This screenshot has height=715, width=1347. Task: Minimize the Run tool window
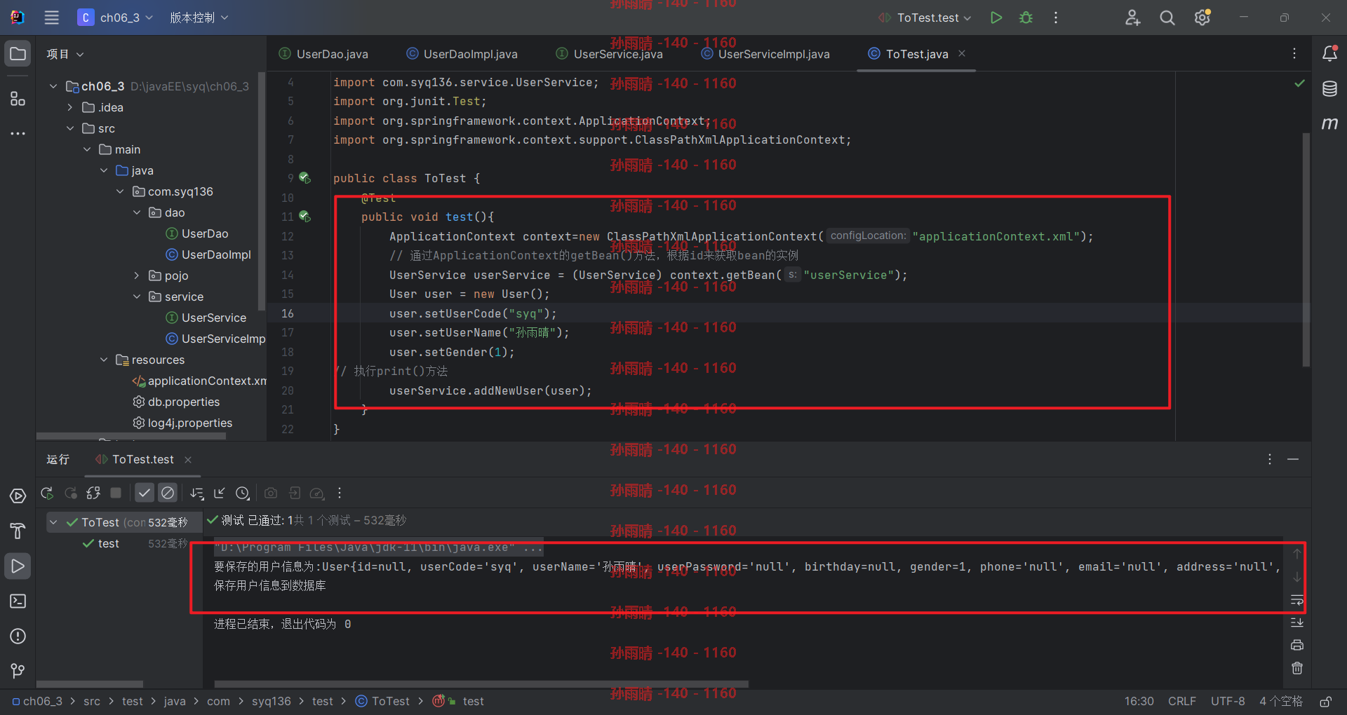tap(1293, 459)
